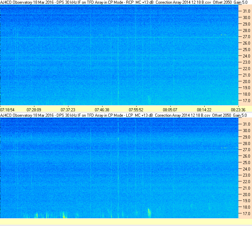Click the 17.0 frequency label in RCP panel

247,101
